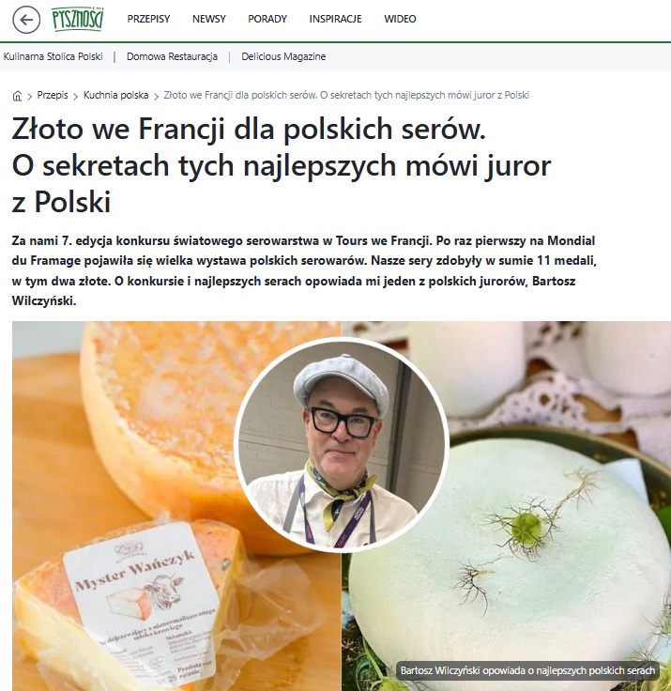Go to the Przepis breadcrumb
671x691 pixels.
coord(53,95)
